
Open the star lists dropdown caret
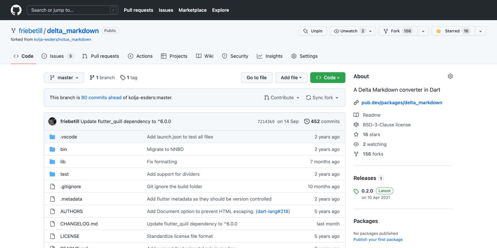coord(481,31)
